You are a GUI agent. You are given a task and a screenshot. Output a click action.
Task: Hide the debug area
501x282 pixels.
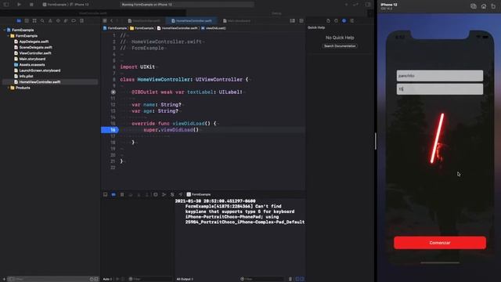105,194
